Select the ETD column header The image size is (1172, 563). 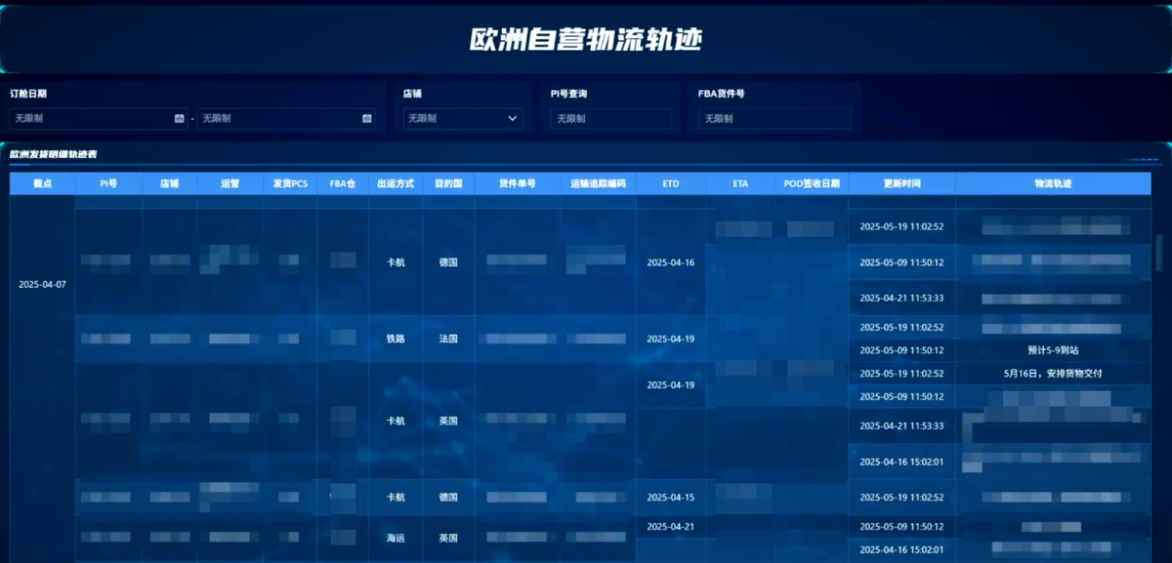coord(670,183)
